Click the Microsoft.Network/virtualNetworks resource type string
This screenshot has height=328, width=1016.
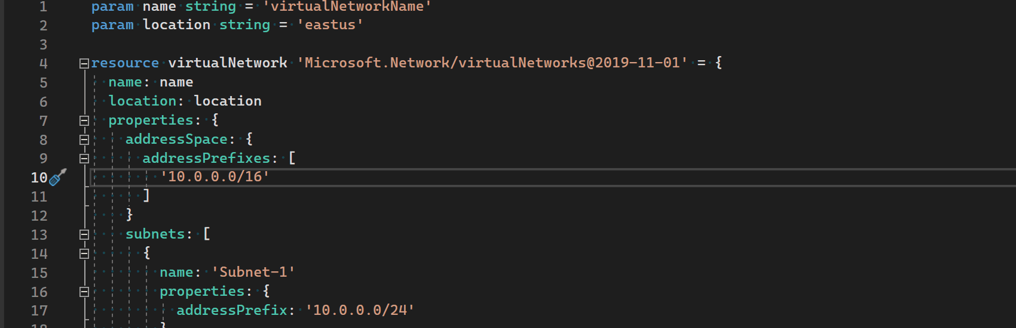tap(492, 63)
